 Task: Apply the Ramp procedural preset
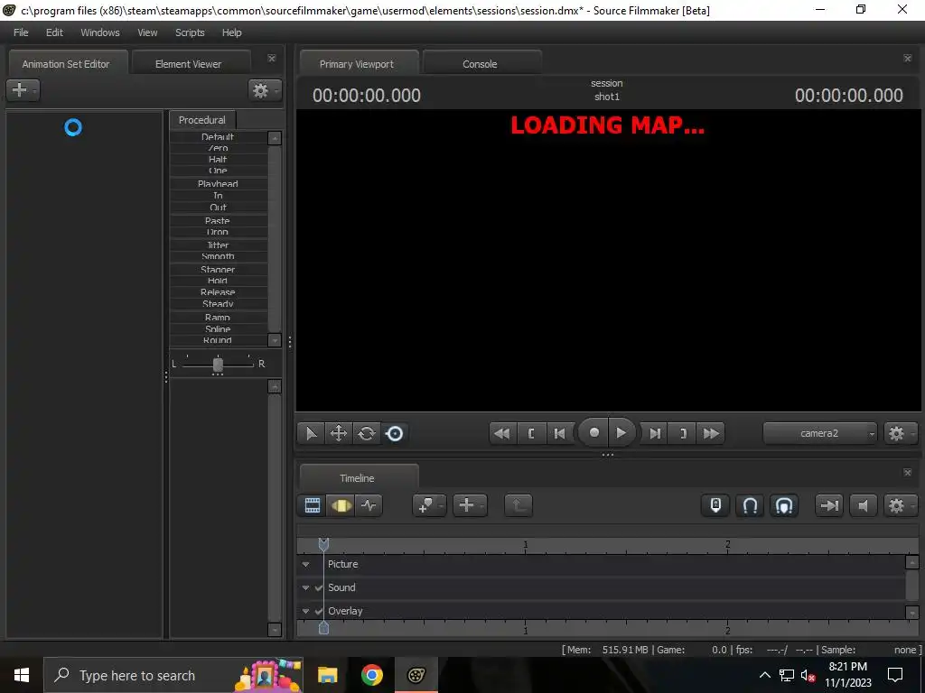pyautogui.click(x=218, y=317)
